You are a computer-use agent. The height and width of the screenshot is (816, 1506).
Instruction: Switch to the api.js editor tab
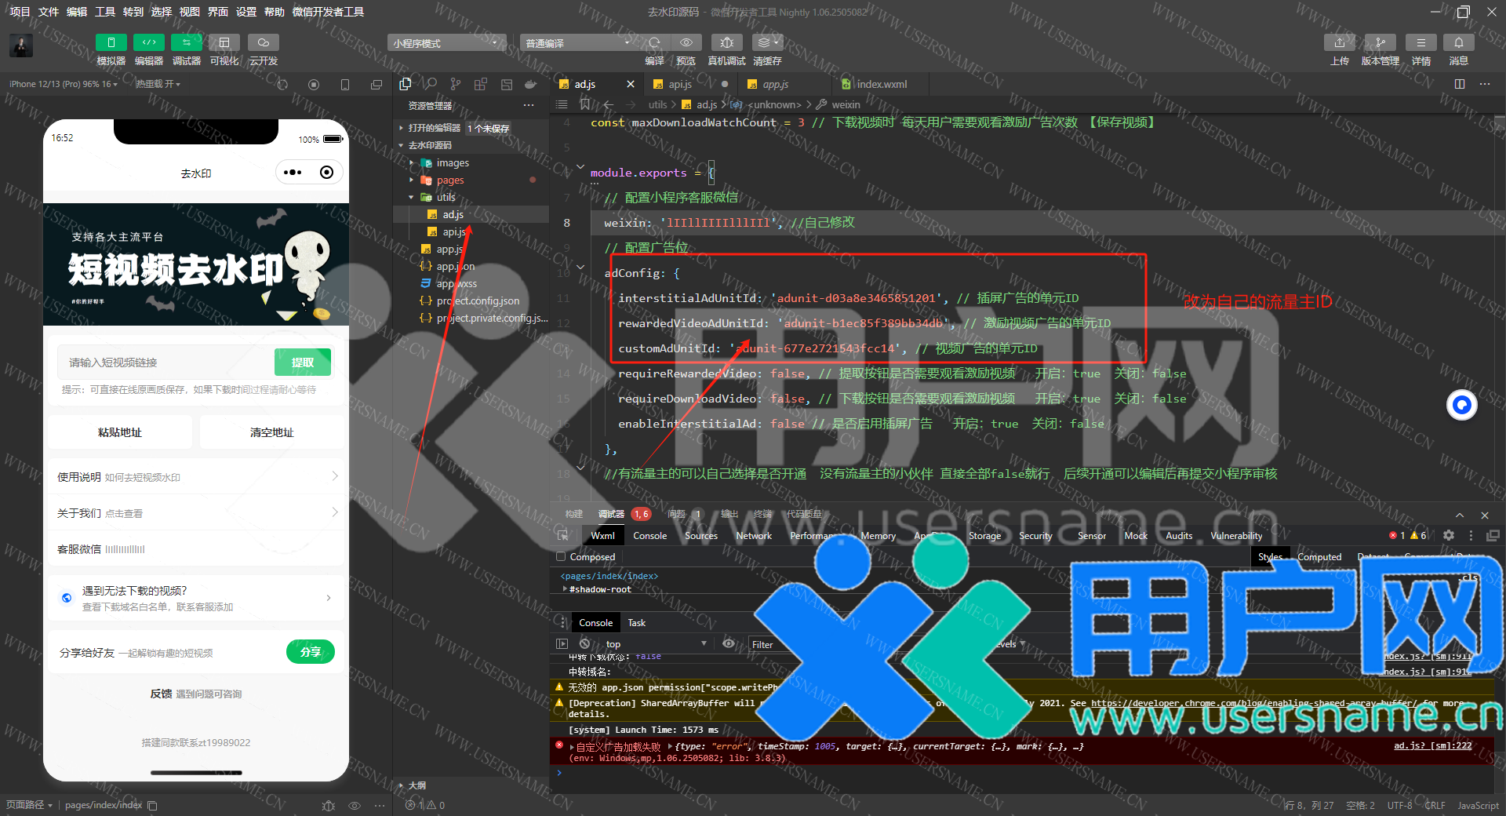pyautogui.click(x=679, y=84)
